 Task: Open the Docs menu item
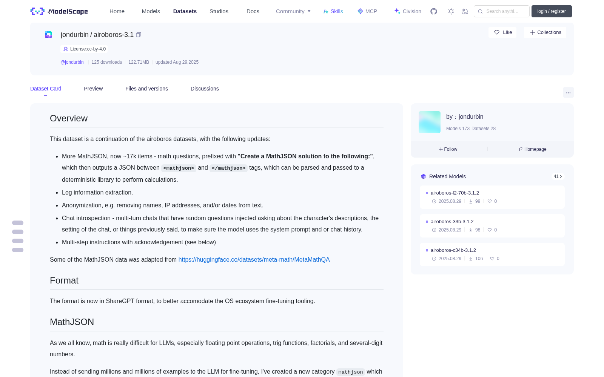click(253, 11)
